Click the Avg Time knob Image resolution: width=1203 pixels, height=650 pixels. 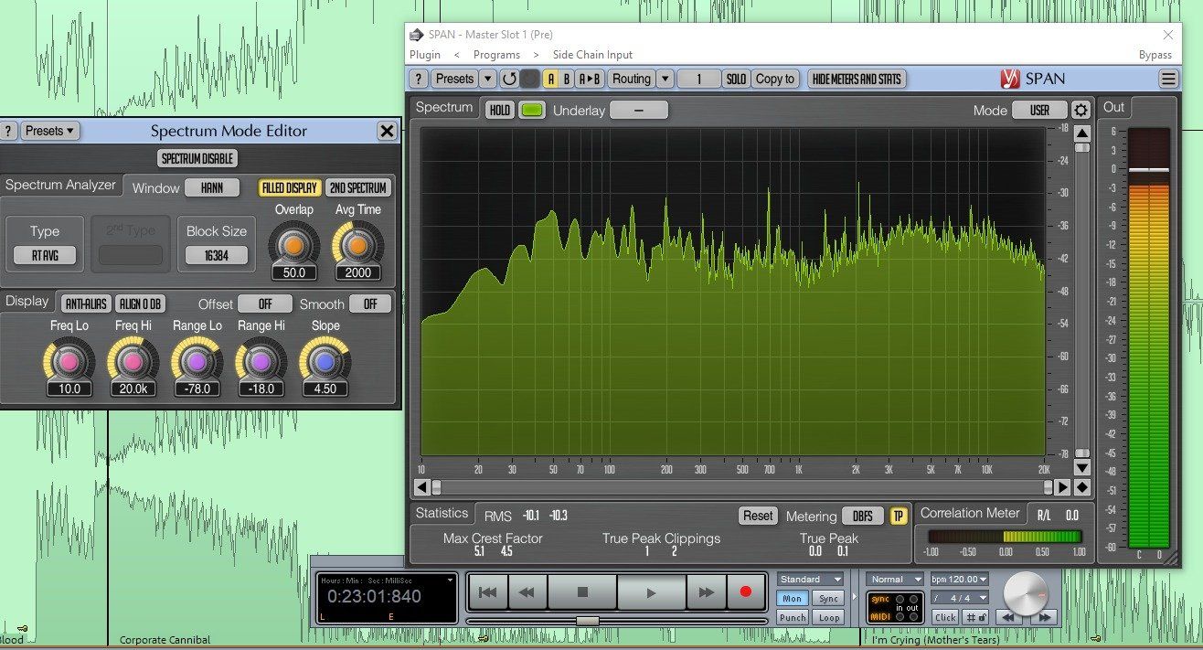coord(357,245)
